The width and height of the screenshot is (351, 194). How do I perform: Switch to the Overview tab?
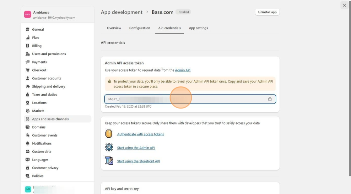tap(114, 28)
